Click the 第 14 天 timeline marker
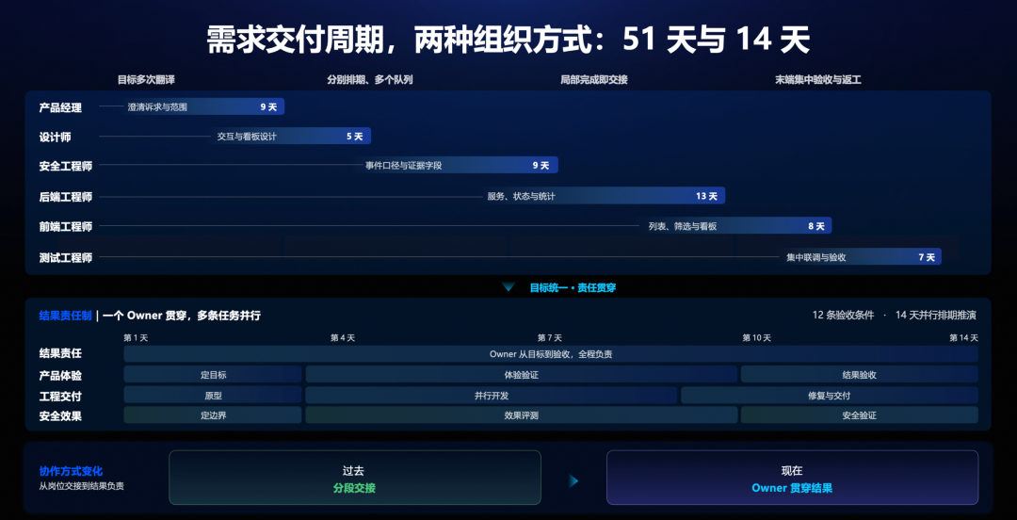Viewport: 1017px width, 520px height. pyautogui.click(x=964, y=338)
